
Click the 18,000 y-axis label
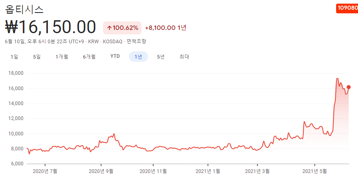click(x=16, y=73)
